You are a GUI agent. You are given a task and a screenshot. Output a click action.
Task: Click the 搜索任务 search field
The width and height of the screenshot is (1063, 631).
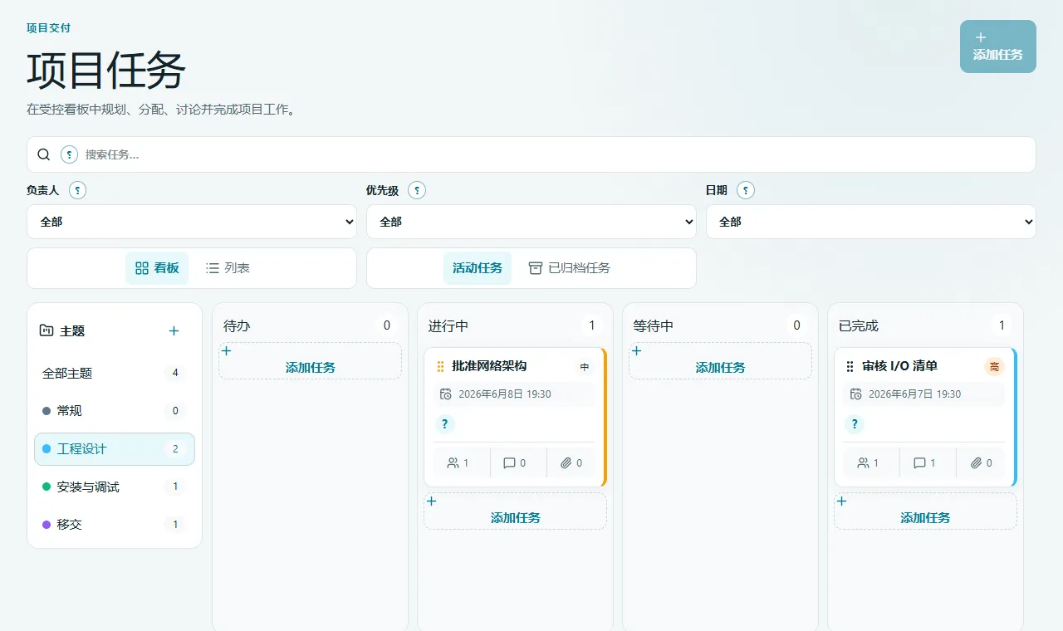pos(531,154)
